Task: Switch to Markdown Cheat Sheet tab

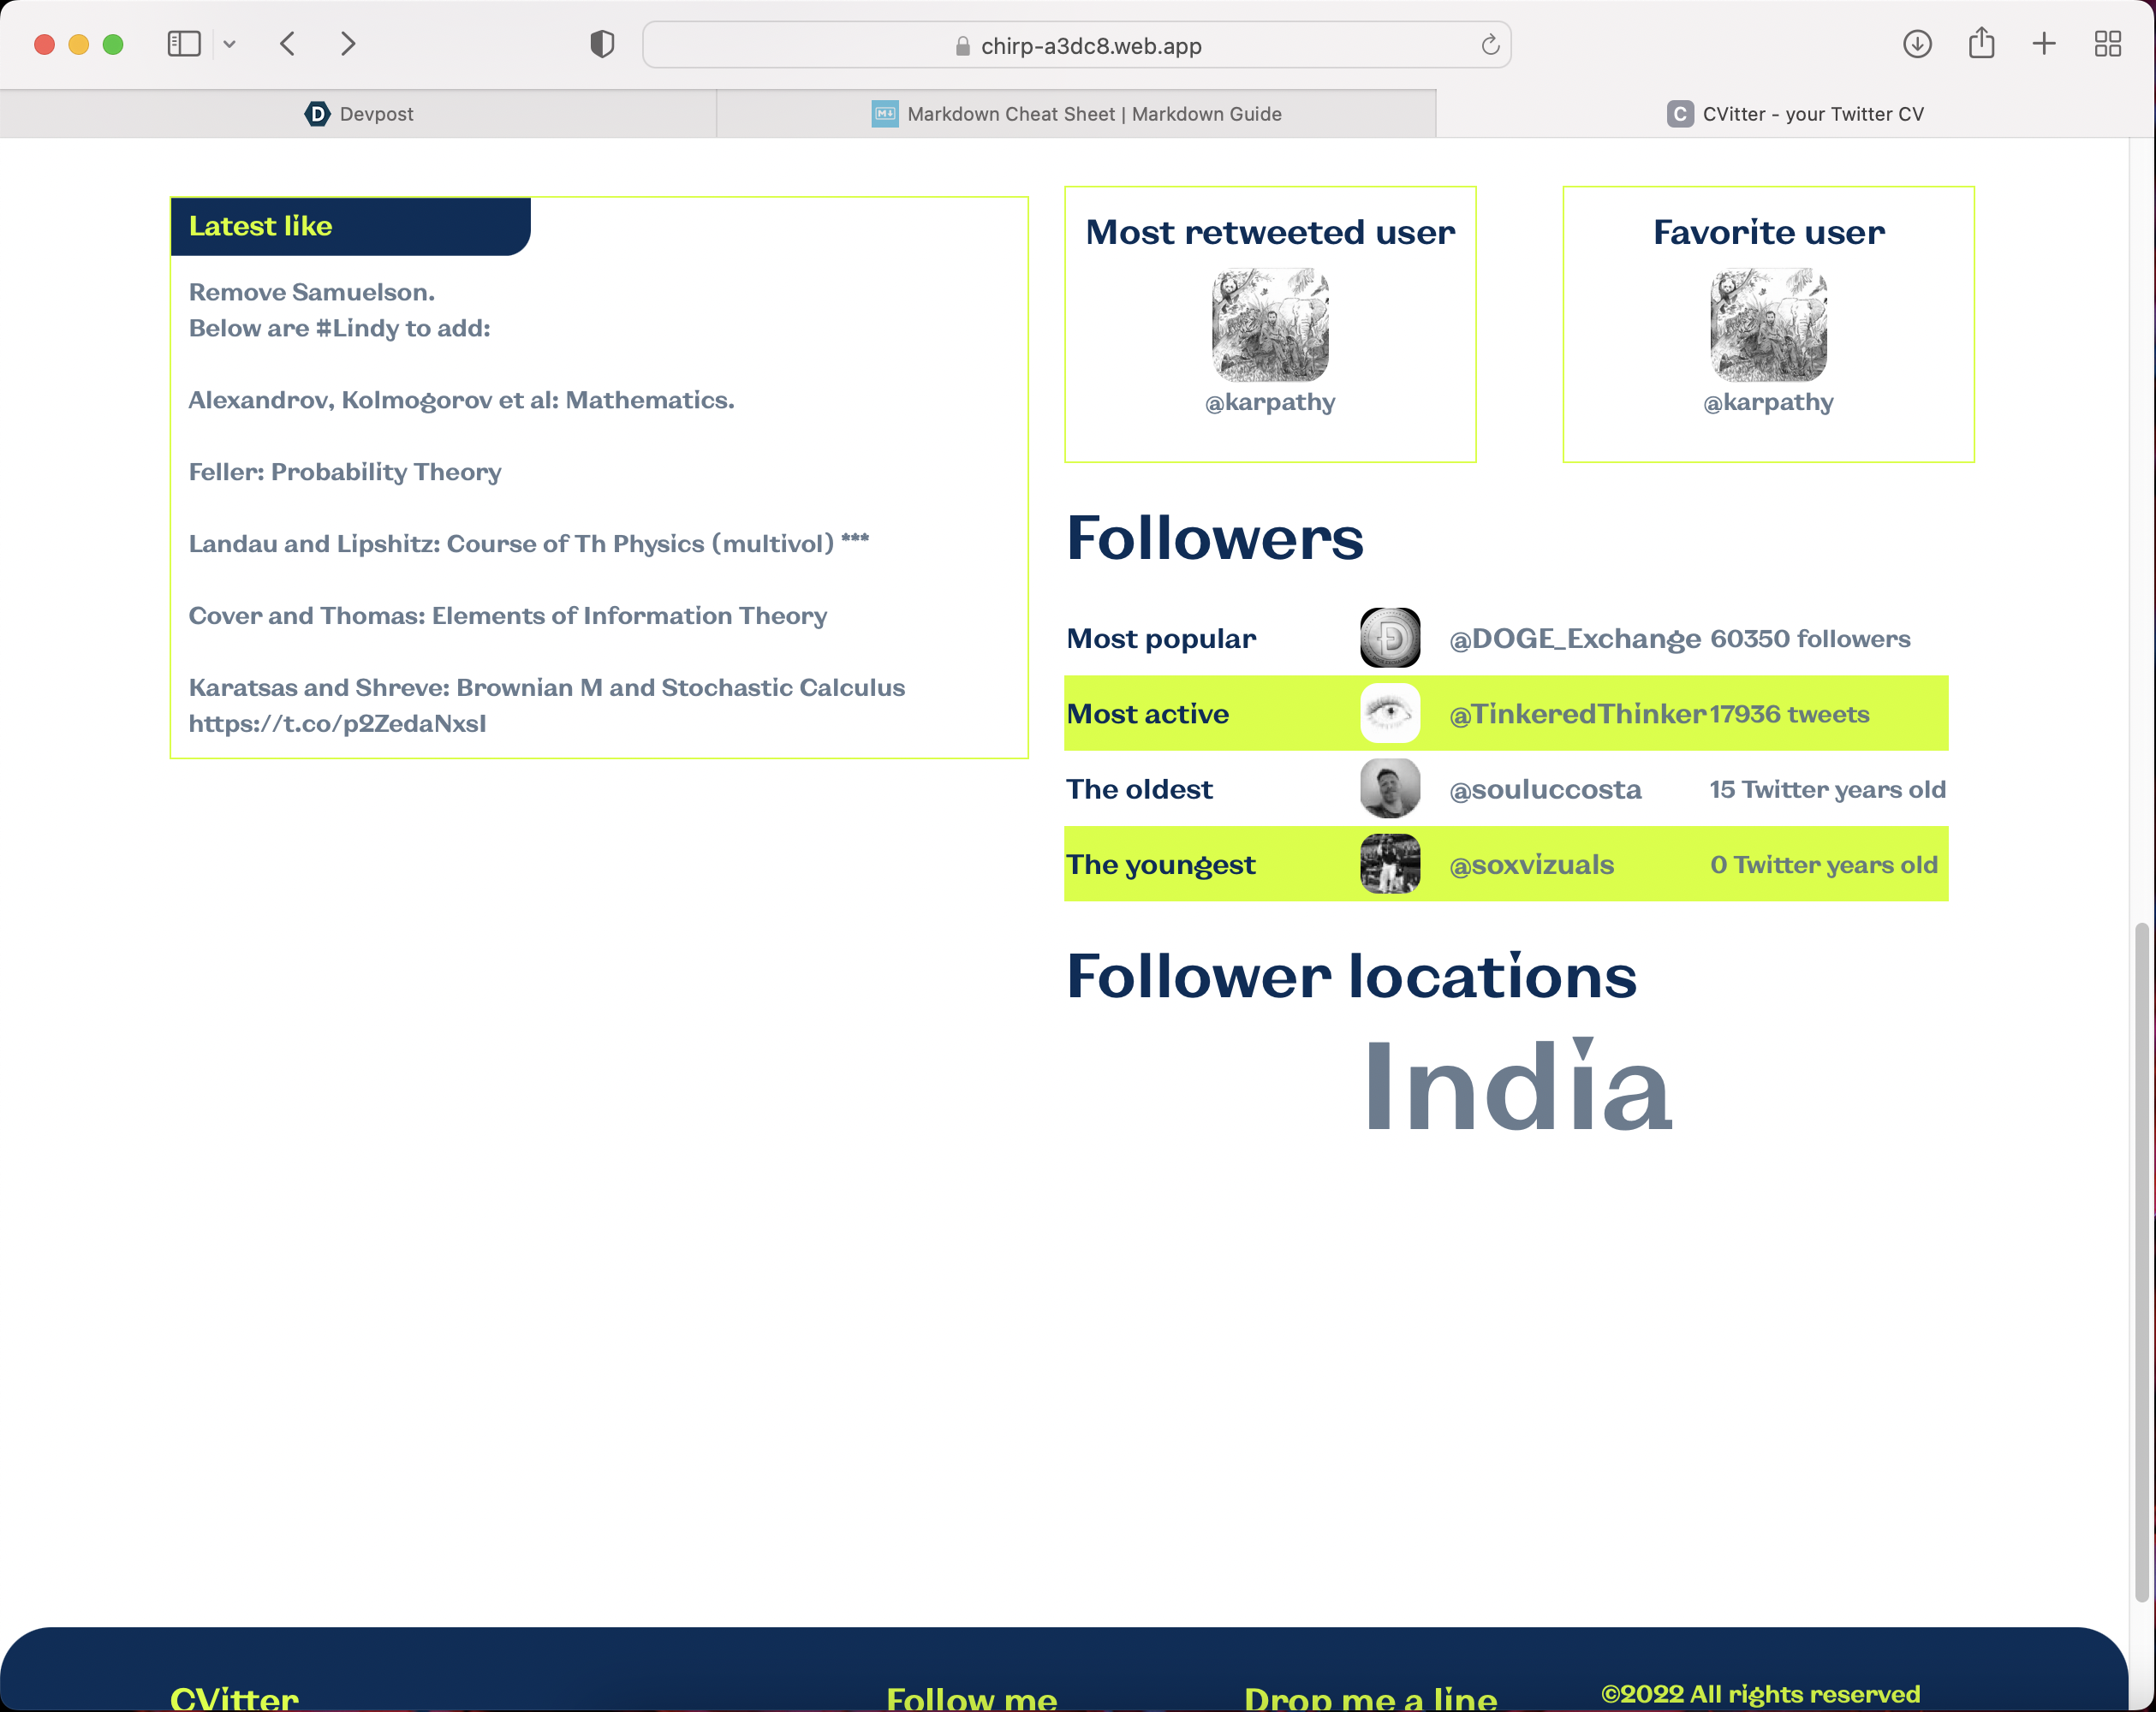Action: click(1076, 114)
